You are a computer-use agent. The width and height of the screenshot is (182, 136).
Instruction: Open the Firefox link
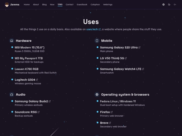[105, 112]
